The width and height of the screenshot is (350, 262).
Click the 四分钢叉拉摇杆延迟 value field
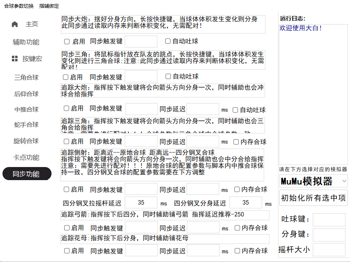(x=141, y=203)
